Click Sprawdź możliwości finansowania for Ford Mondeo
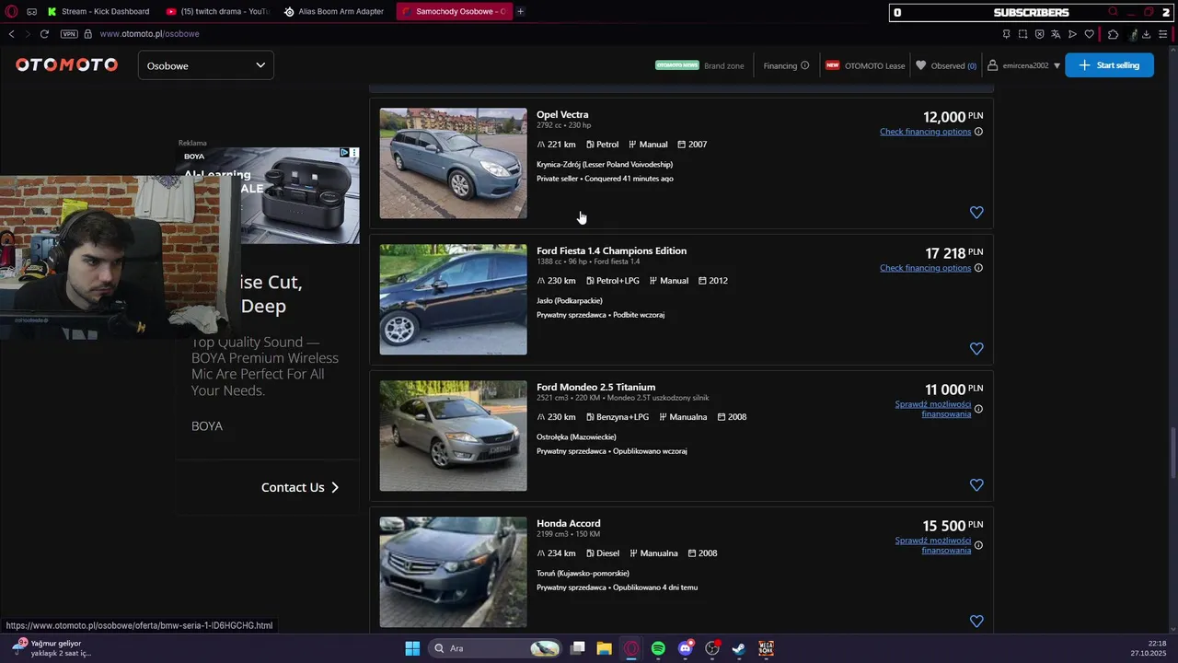 pos(933,409)
